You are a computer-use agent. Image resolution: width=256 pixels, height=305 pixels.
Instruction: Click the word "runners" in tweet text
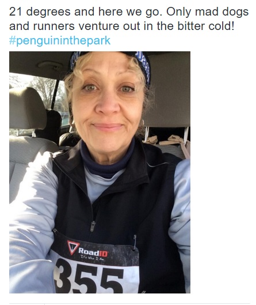(54, 27)
